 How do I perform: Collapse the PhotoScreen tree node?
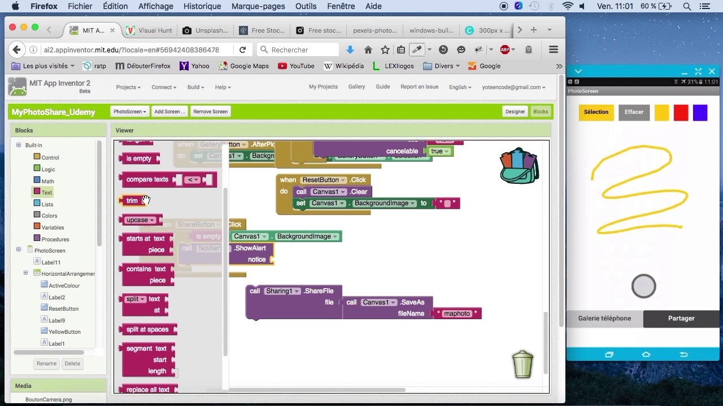pos(18,249)
